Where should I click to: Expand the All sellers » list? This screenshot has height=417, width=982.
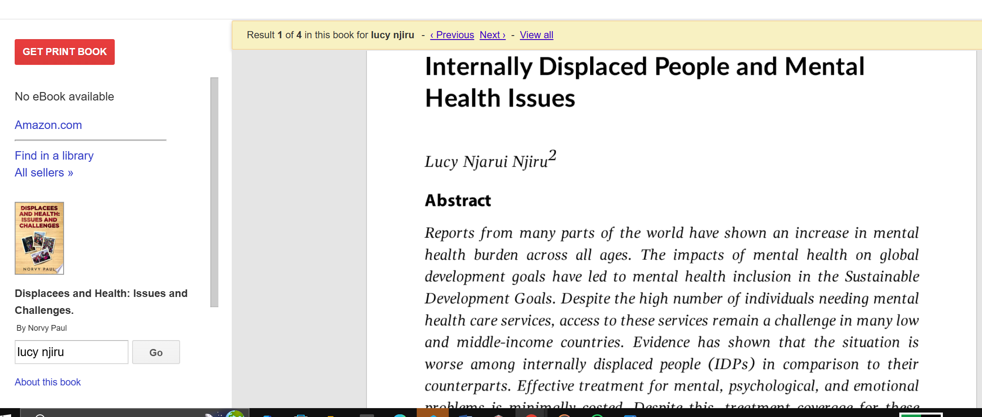(x=44, y=172)
